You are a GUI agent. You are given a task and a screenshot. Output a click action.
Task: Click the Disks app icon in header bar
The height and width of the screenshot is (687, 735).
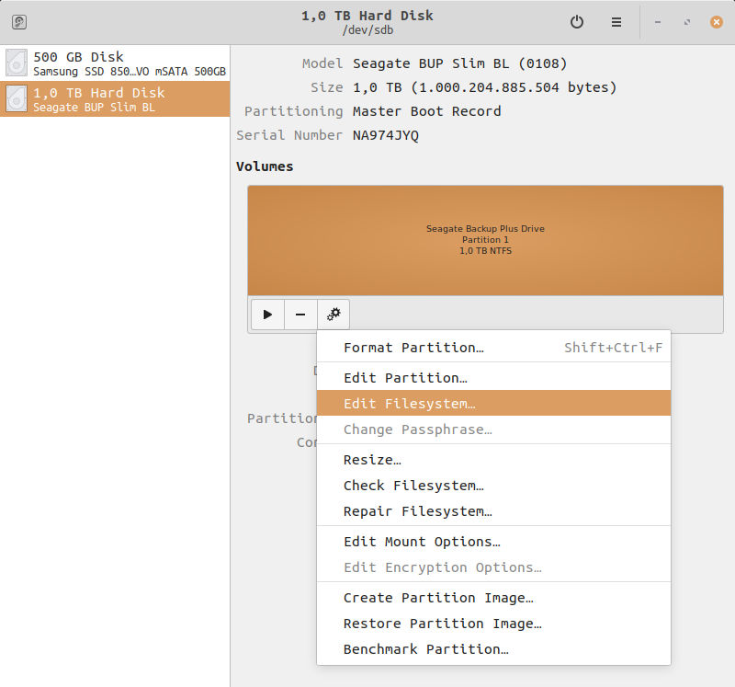click(x=19, y=22)
